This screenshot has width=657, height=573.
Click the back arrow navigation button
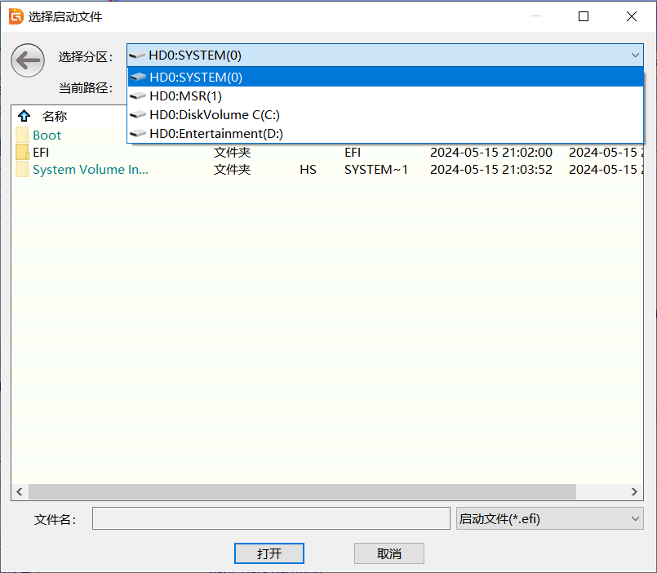[28, 60]
